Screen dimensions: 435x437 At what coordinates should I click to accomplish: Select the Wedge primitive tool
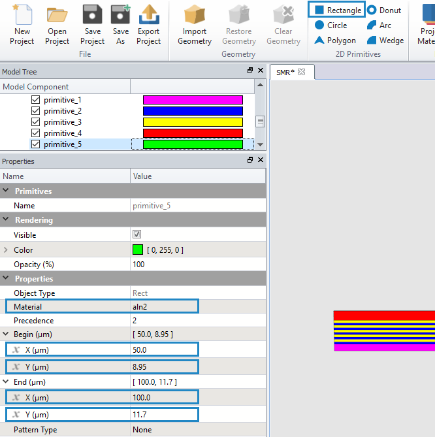pyautogui.click(x=385, y=40)
